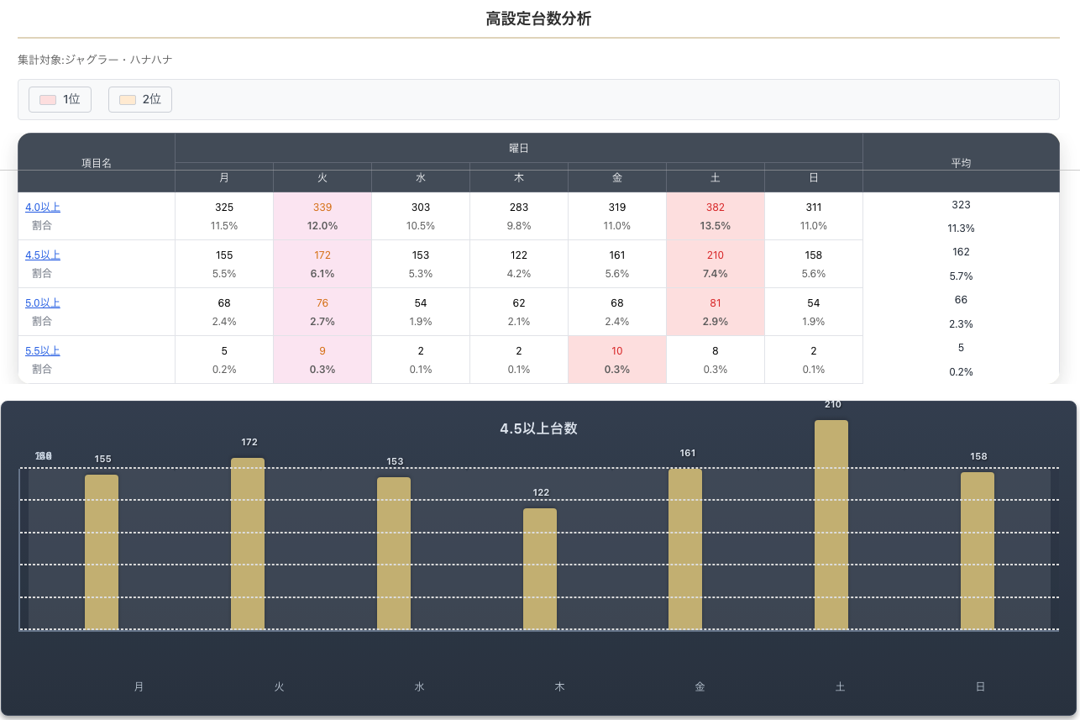Screen dimensions: 1080x720
Task: Click the 2位 legend button
Action: click(140, 99)
